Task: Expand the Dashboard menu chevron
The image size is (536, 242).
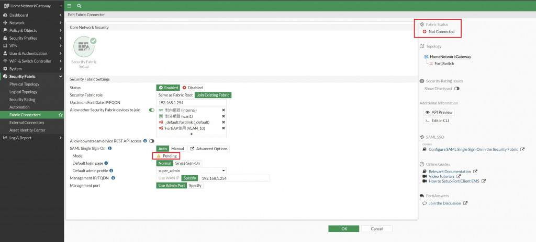Action: tap(61, 15)
